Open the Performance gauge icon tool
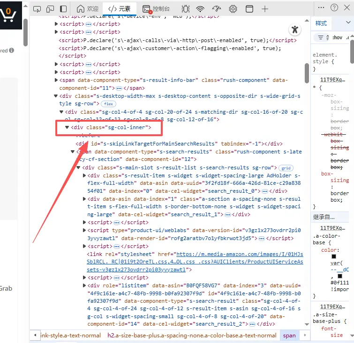354x343 pixels. click(x=216, y=9)
